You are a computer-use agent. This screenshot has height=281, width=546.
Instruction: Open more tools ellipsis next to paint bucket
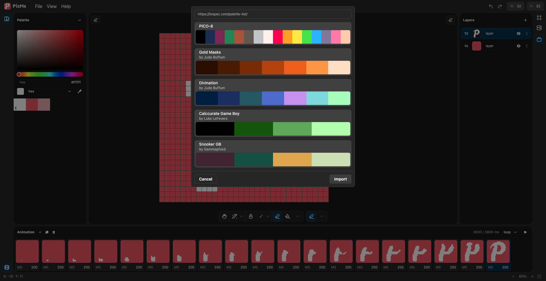click(298, 216)
